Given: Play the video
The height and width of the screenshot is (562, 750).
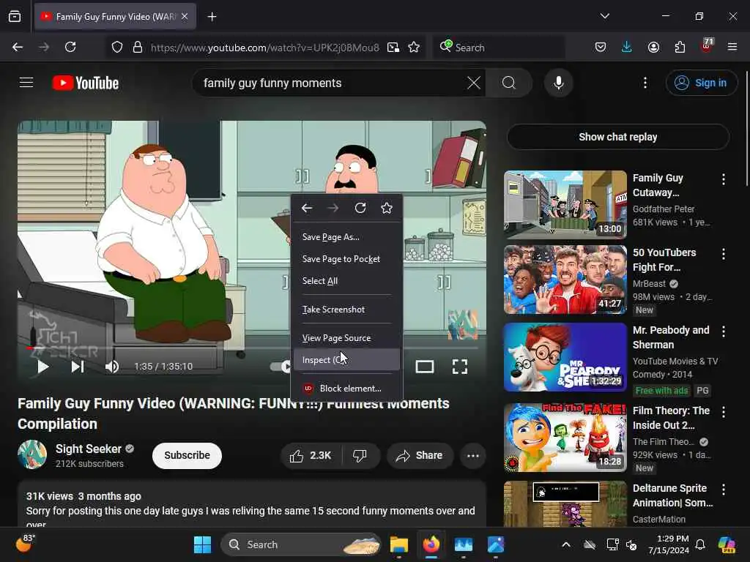Looking at the screenshot, I should click(42, 367).
